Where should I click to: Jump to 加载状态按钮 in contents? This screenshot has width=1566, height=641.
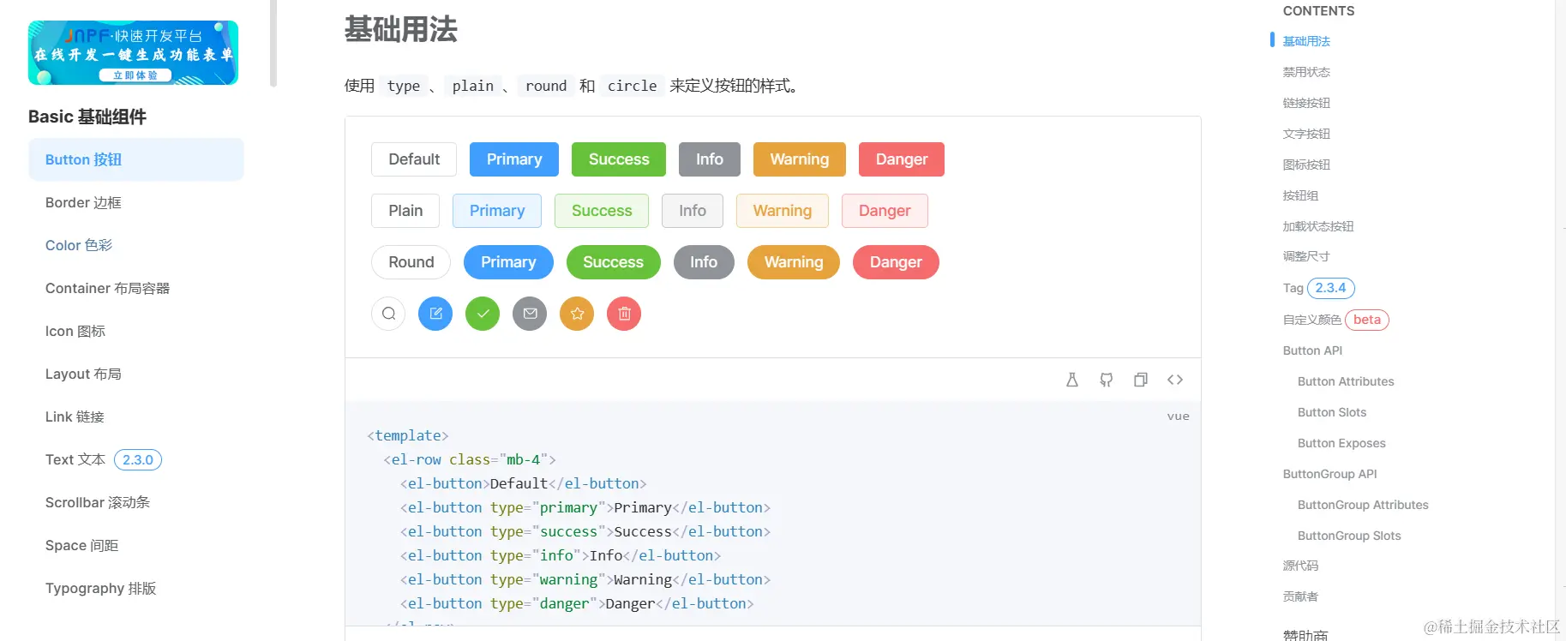[x=1318, y=226]
